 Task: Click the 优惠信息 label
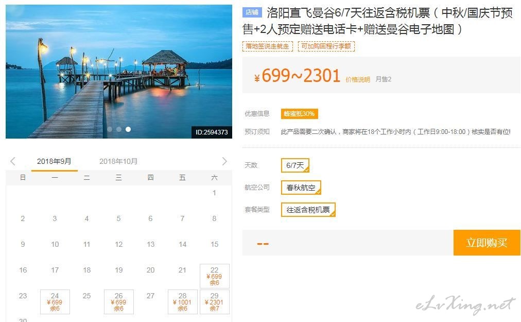(x=257, y=114)
